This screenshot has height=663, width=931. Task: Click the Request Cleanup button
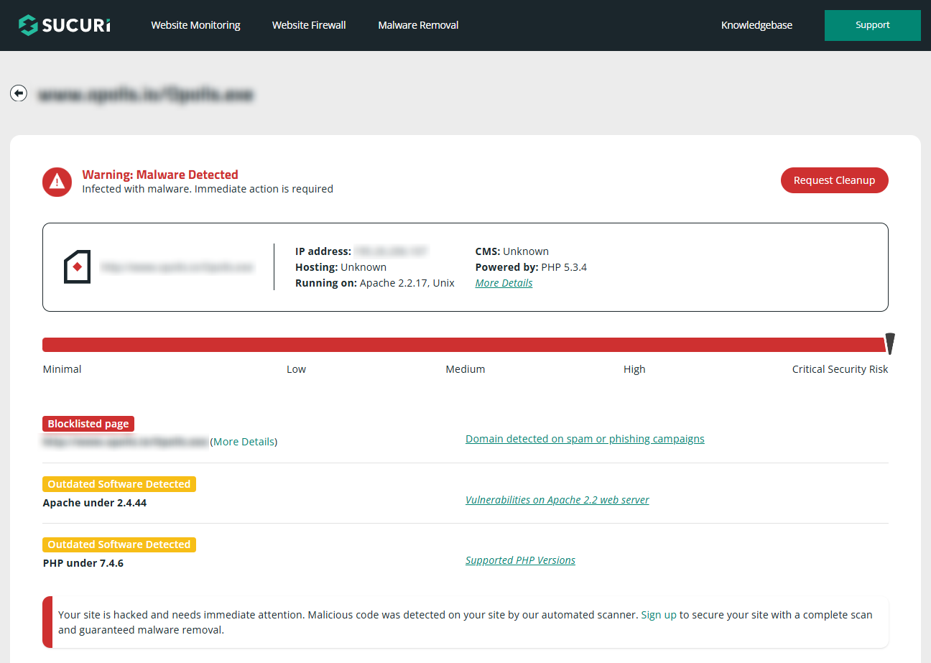pyautogui.click(x=834, y=180)
